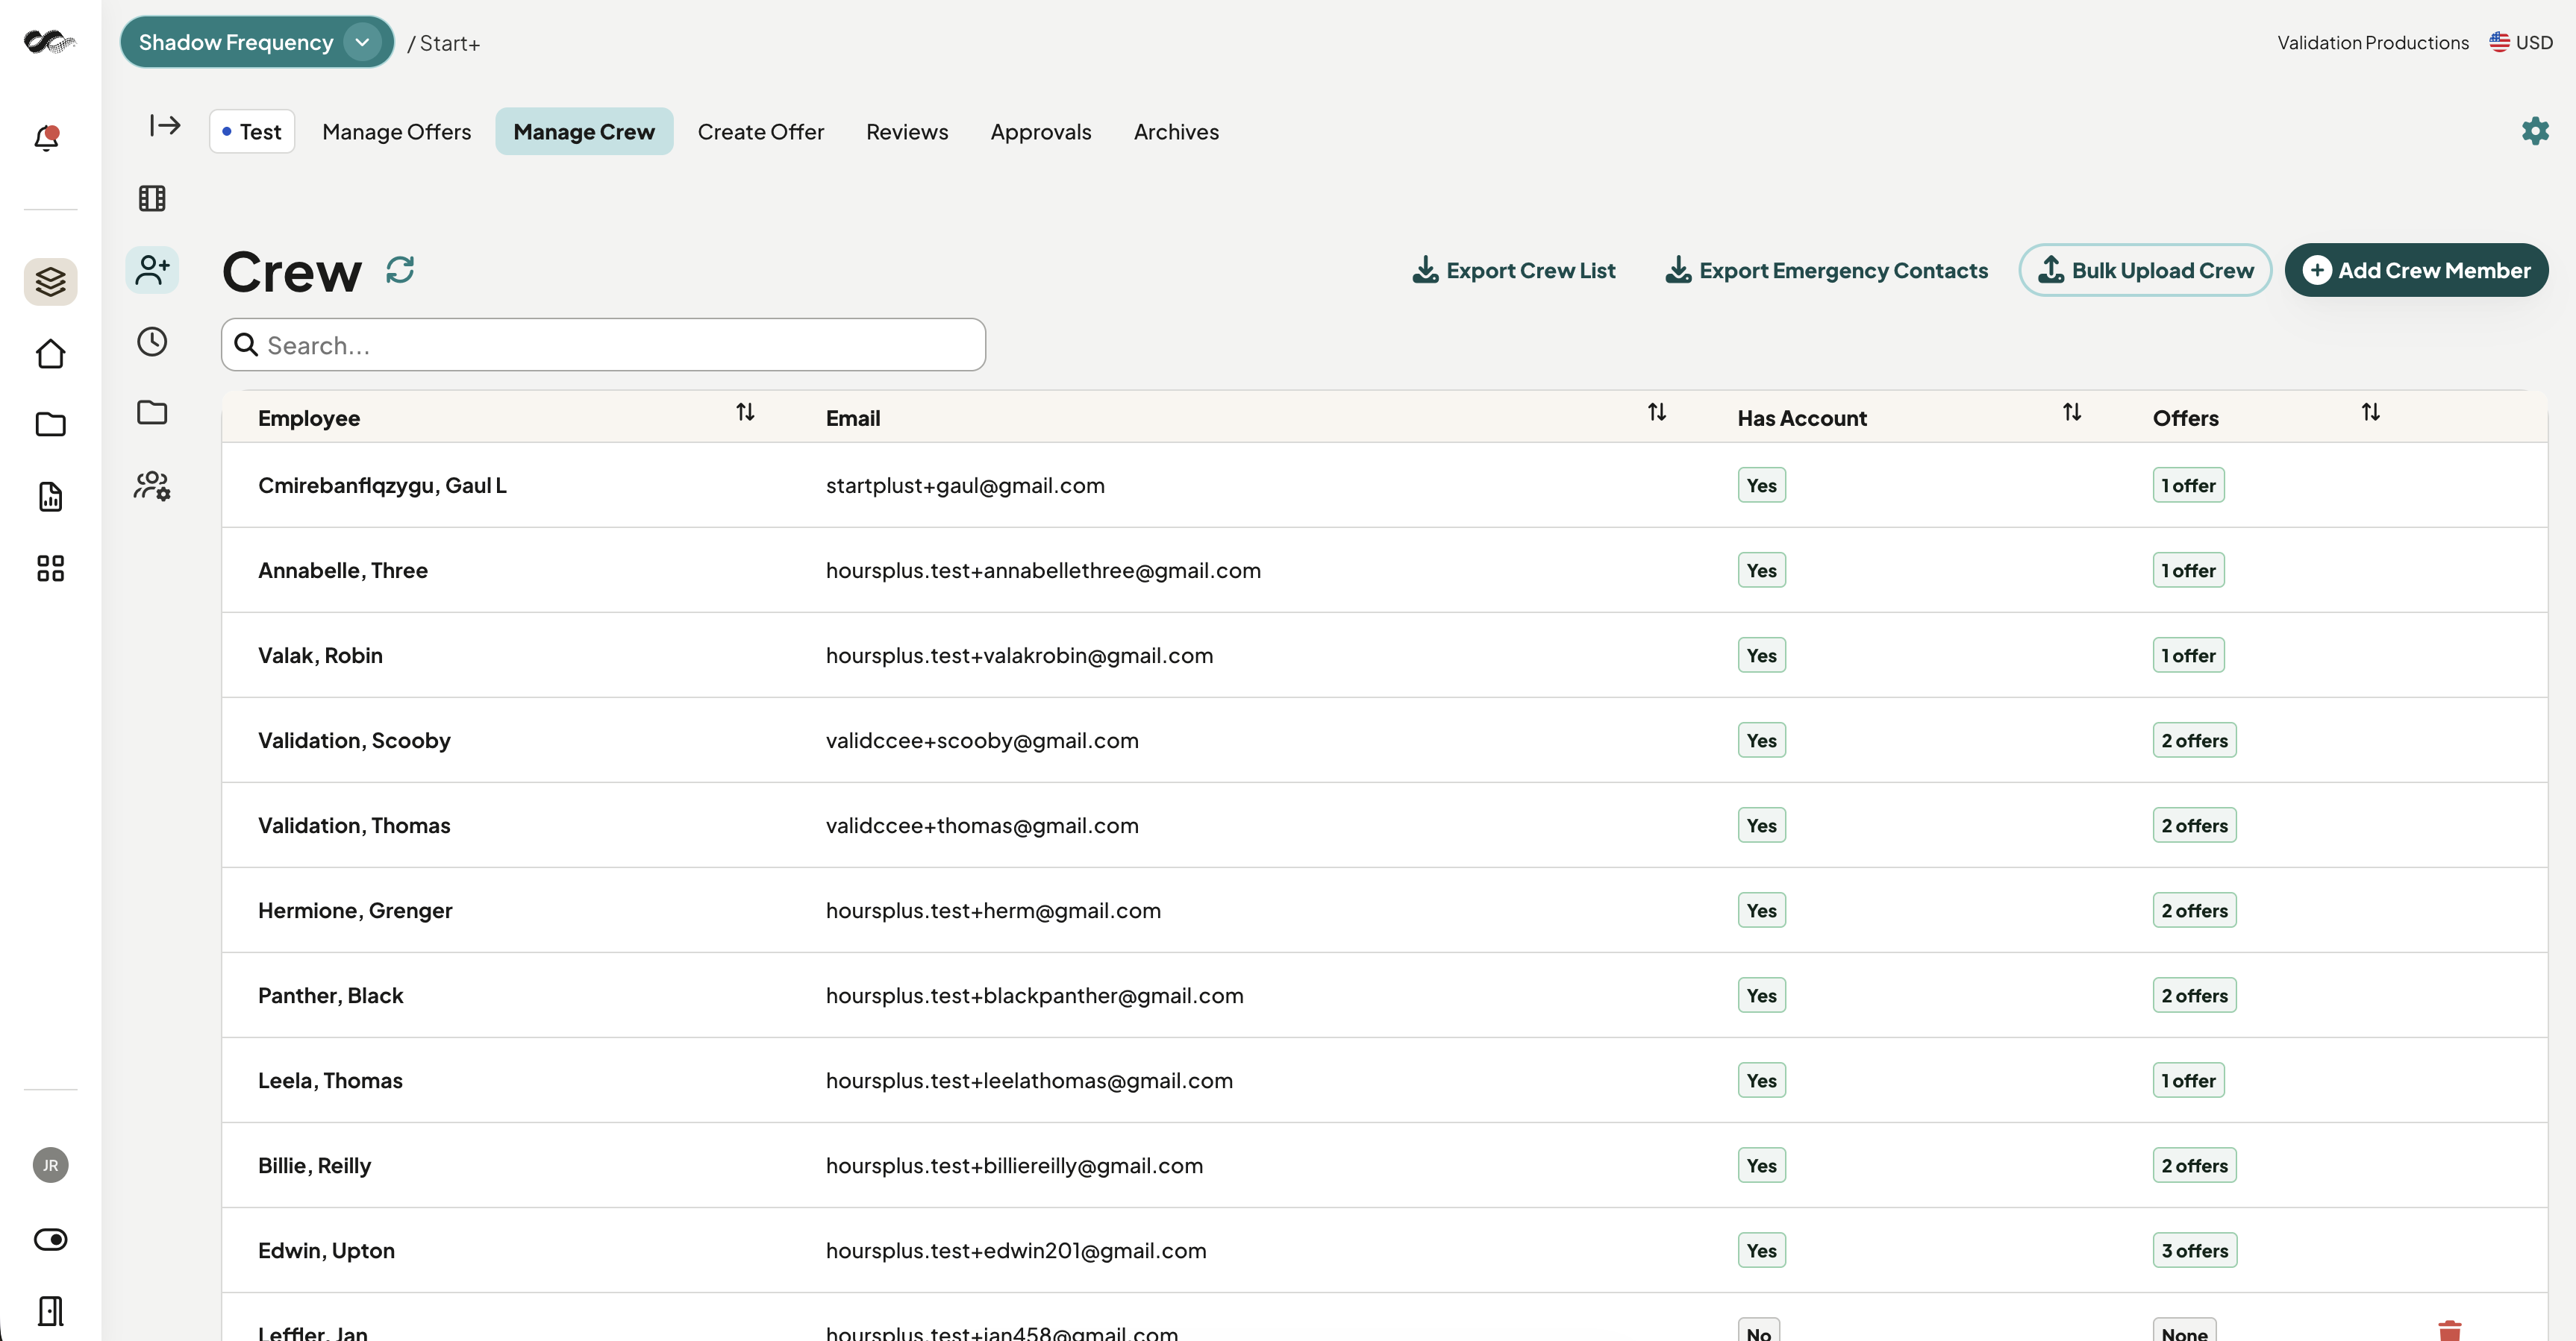Sort by the Offers column
The height and width of the screenshot is (1341, 2576).
coord(2371,412)
